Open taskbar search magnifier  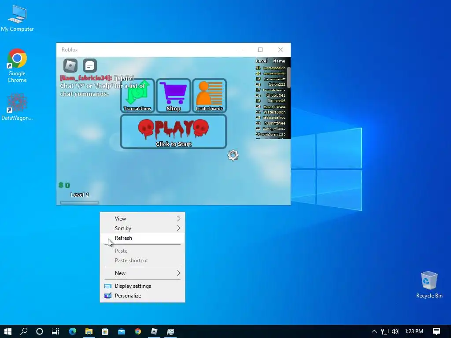(24, 331)
